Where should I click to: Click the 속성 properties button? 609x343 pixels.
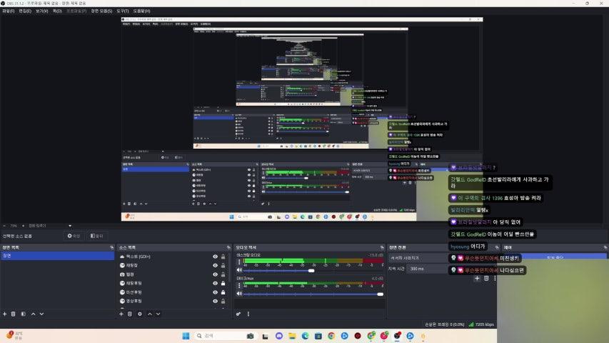coord(74,236)
